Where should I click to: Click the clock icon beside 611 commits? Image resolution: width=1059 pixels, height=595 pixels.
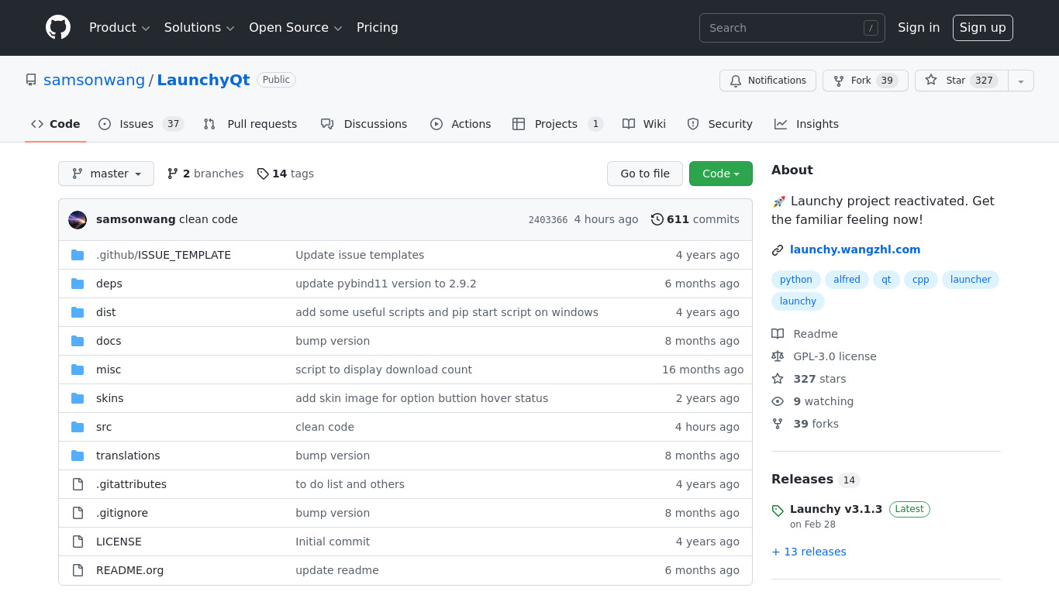(x=657, y=219)
